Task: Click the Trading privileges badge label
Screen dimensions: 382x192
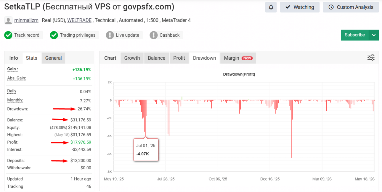Action: tap(78, 35)
